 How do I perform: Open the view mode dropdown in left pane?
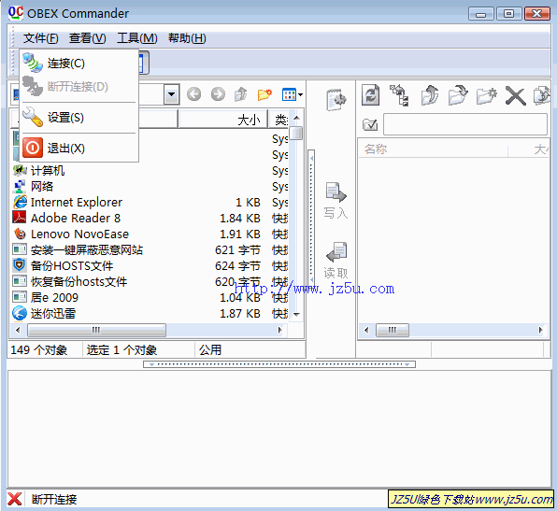pyautogui.click(x=292, y=94)
